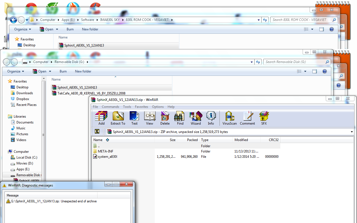Show archive Info
The height and width of the screenshot is (223, 357).
(x=211, y=118)
